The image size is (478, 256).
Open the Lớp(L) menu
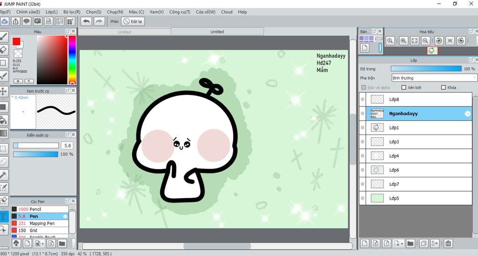pyautogui.click(x=51, y=12)
